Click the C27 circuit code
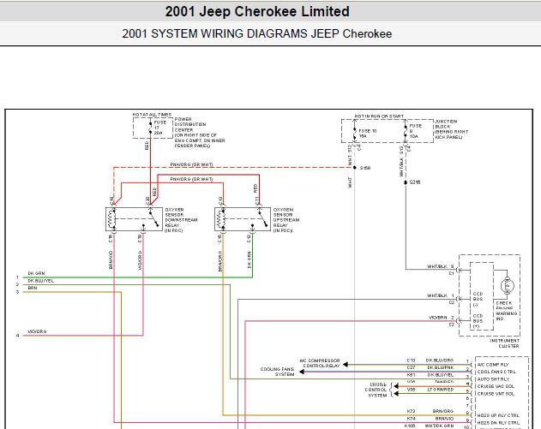The image size is (541, 429). (x=411, y=367)
